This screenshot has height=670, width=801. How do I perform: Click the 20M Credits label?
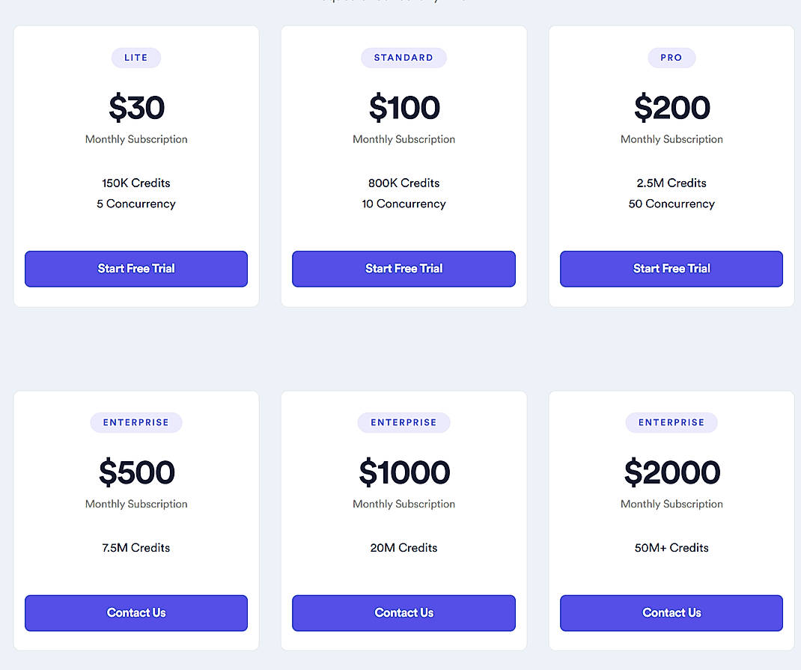click(403, 547)
